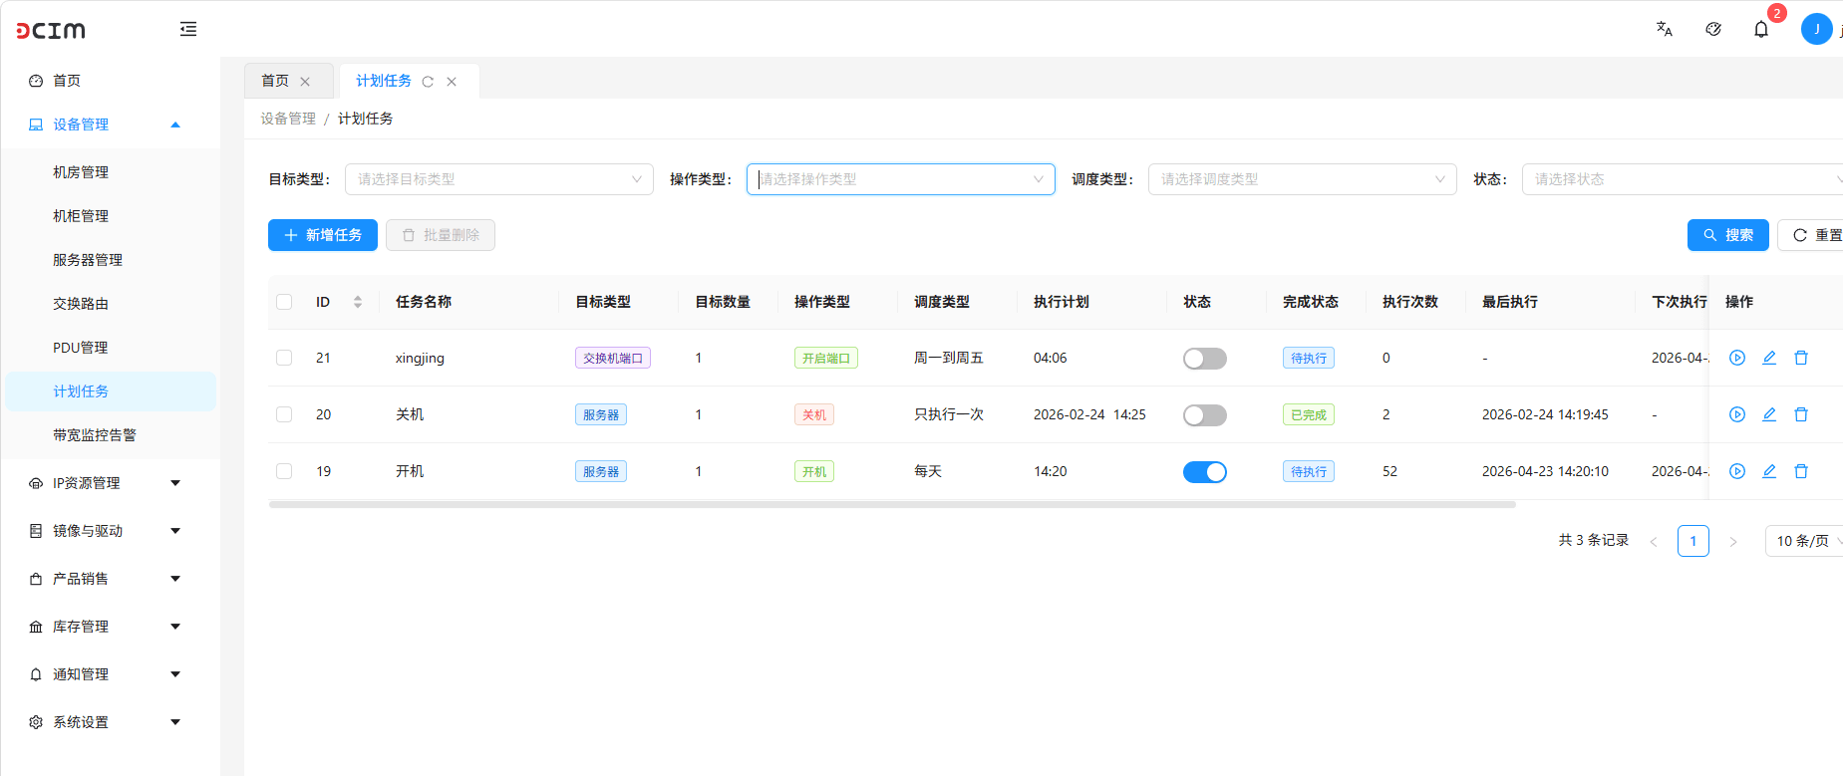
Task: Delete the 开机 task
Action: 1801,471
